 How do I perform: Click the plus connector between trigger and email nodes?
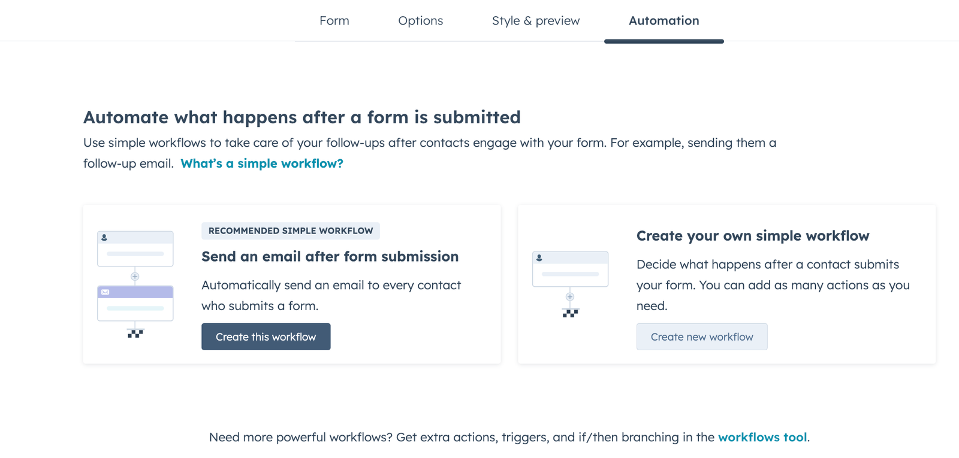point(135,275)
